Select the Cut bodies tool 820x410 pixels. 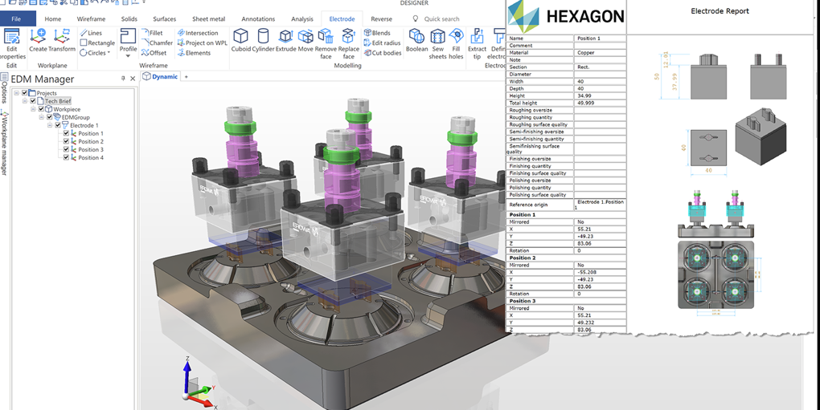[x=383, y=53]
